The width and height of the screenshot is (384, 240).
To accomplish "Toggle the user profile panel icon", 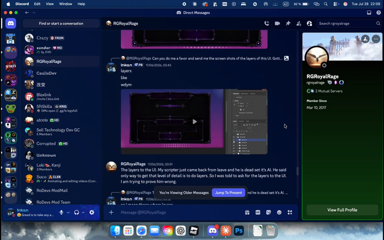I will pos(310,23).
